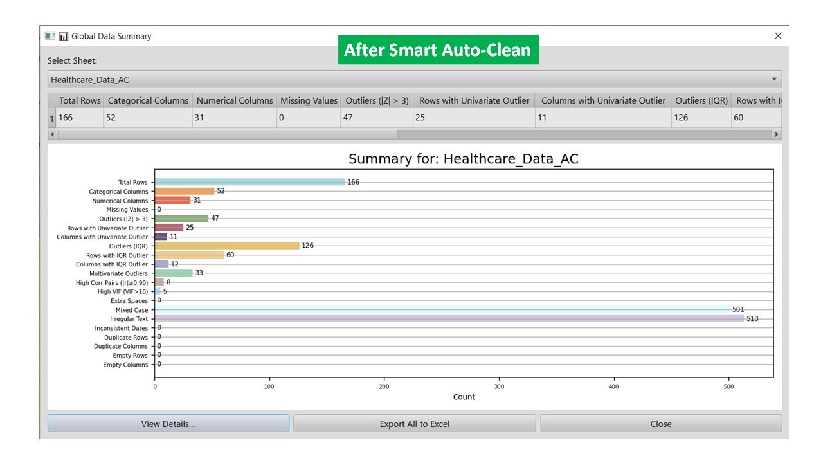Click the cell showing 166 total rows
The height and width of the screenshot is (463, 823).
pyautogui.click(x=79, y=118)
